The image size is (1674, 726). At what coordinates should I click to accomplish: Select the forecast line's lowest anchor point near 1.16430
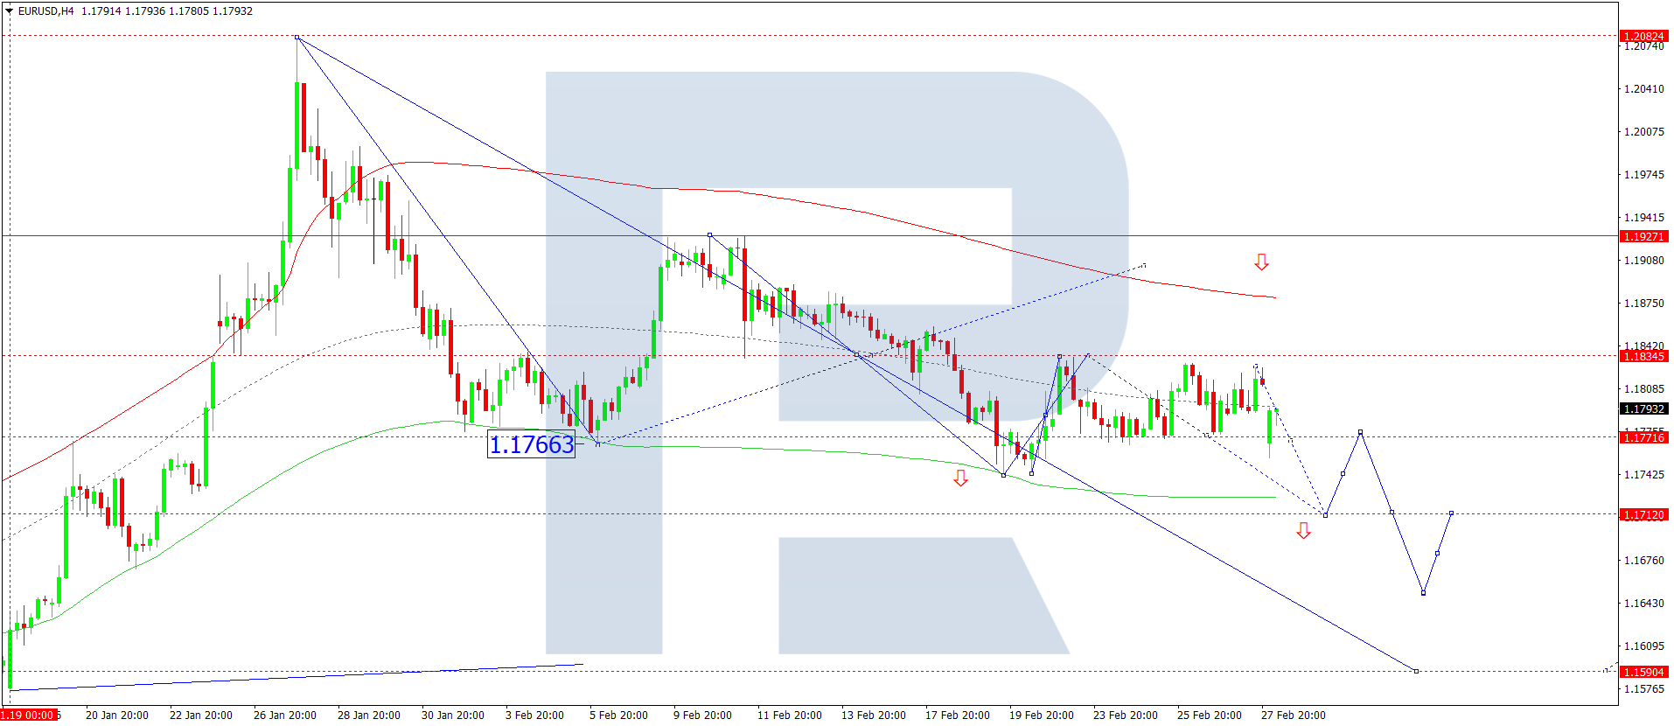[1423, 593]
